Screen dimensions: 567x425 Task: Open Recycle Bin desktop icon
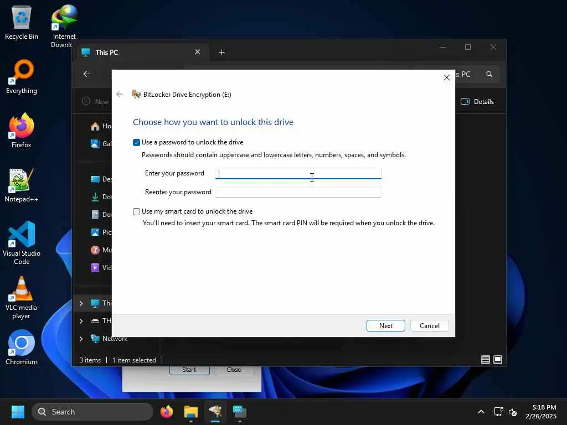tap(22, 23)
